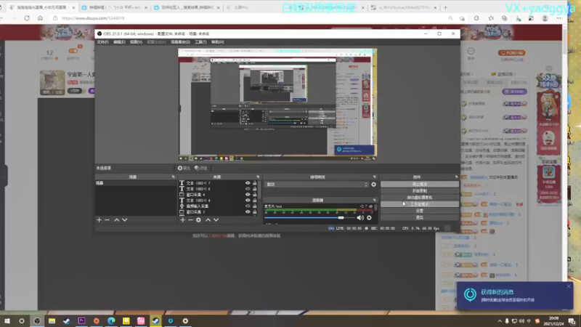Pop out the Controls (控件) dock
The image size is (581, 327).
coord(456,177)
